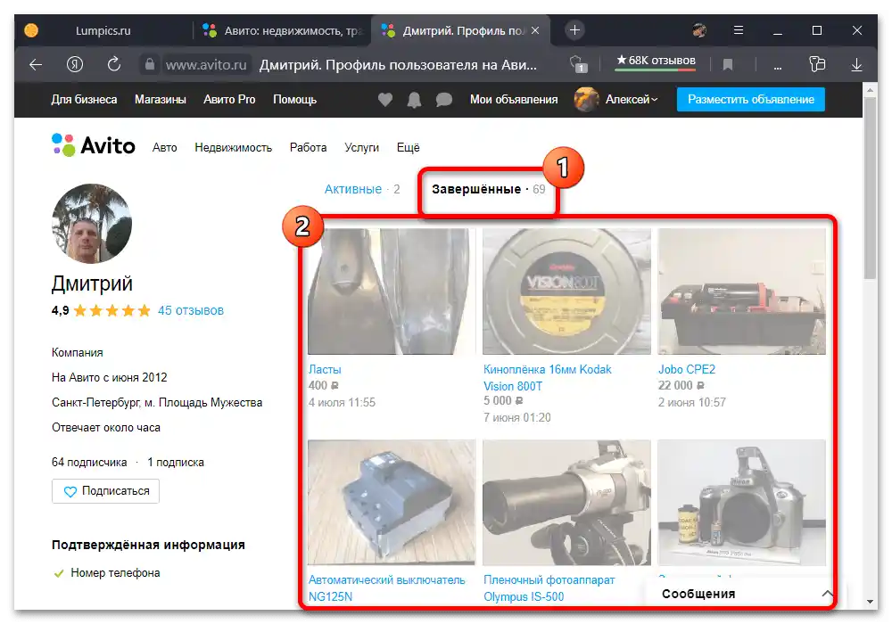Click Разместить объявление button

click(x=750, y=100)
